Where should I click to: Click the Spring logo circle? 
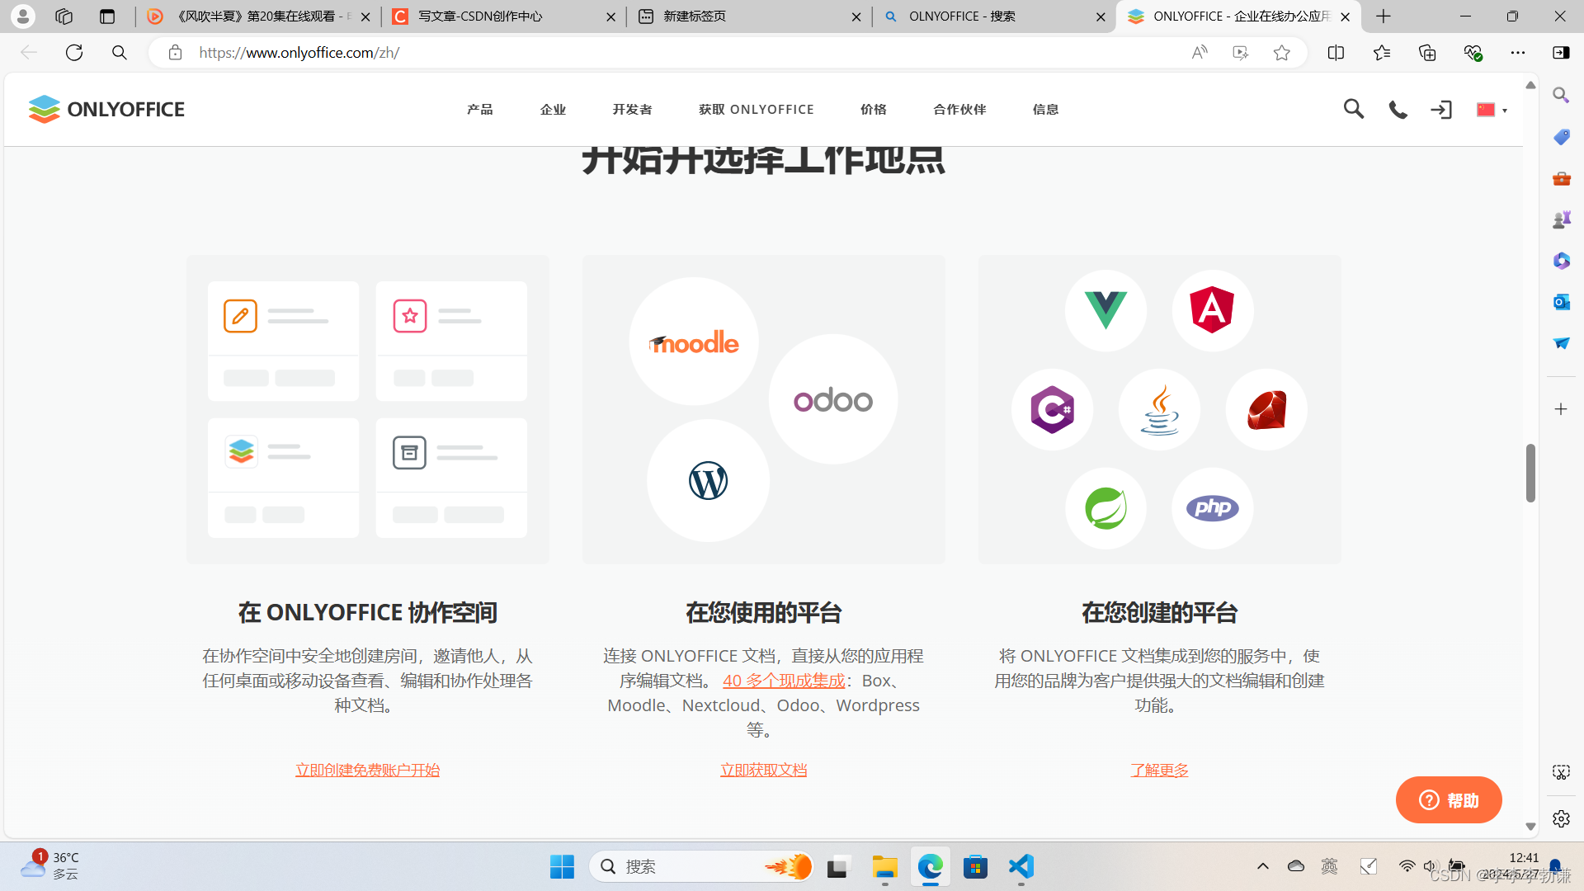click(1105, 508)
